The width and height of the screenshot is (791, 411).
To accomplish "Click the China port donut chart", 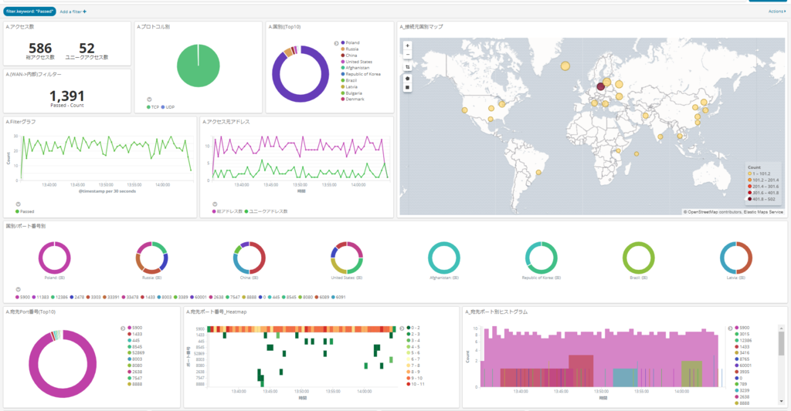I will click(x=250, y=258).
